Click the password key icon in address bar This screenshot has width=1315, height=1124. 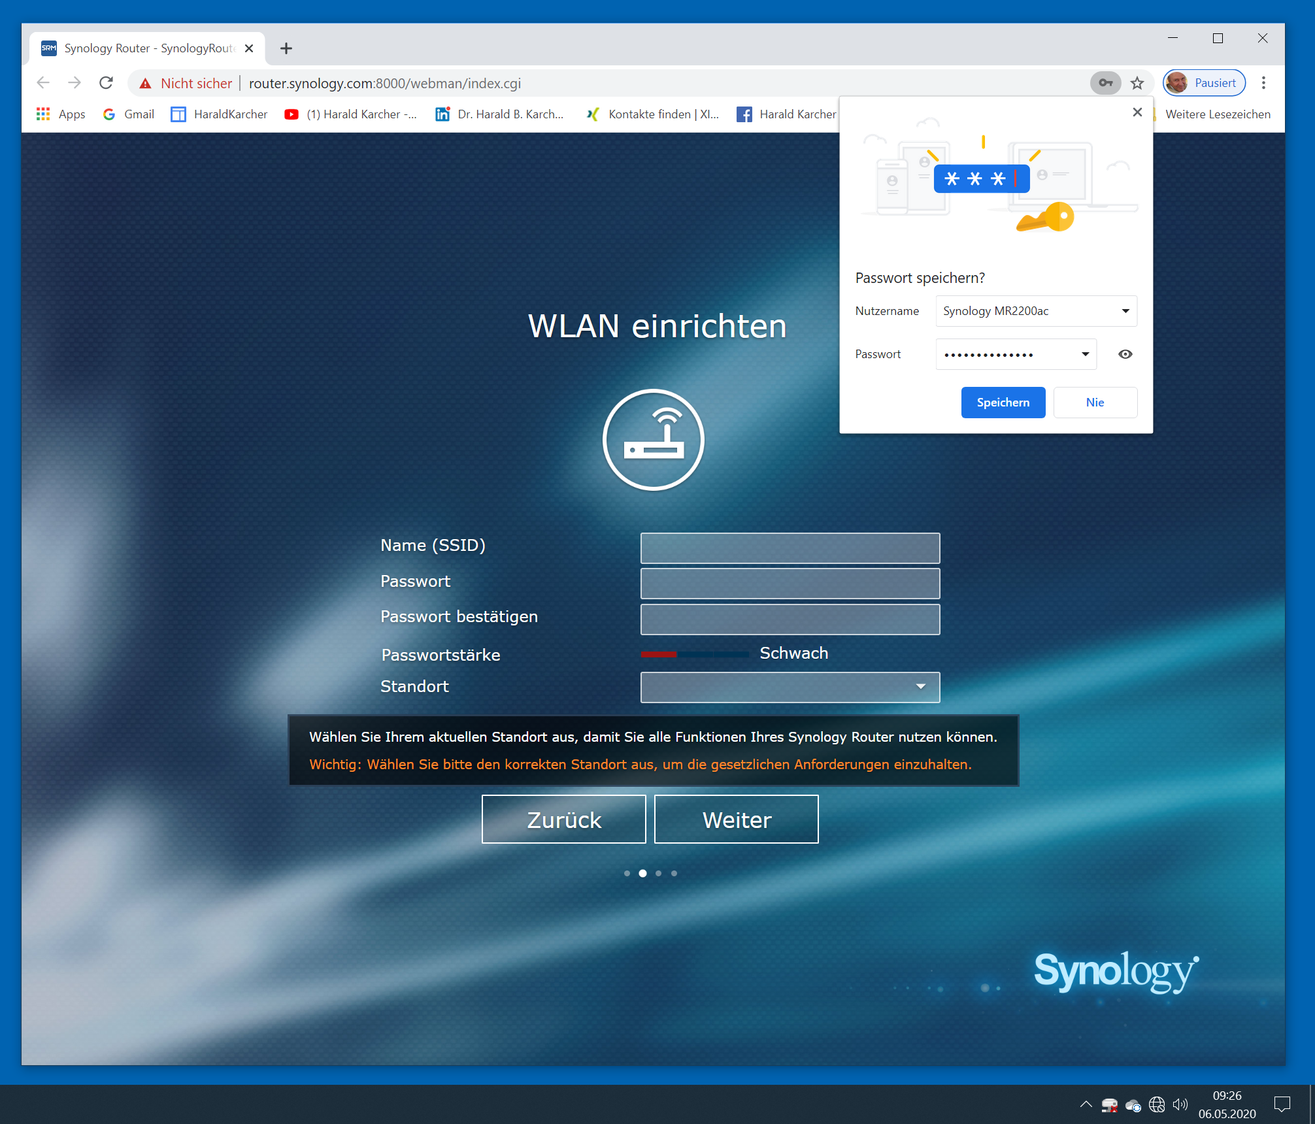pos(1105,83)
